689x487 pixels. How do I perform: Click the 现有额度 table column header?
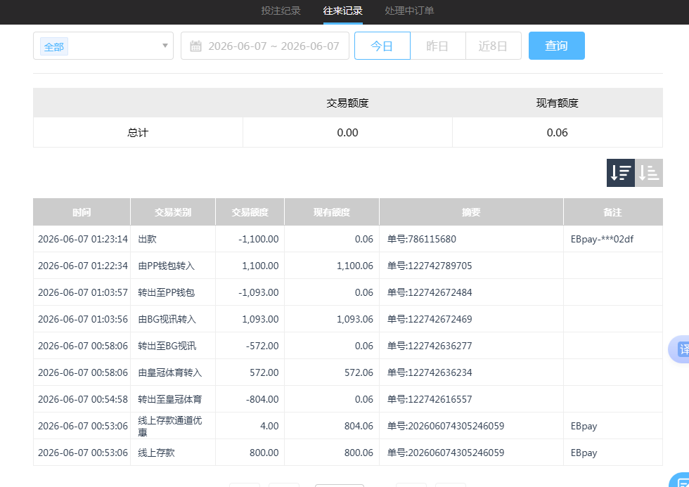coord(332,212)
